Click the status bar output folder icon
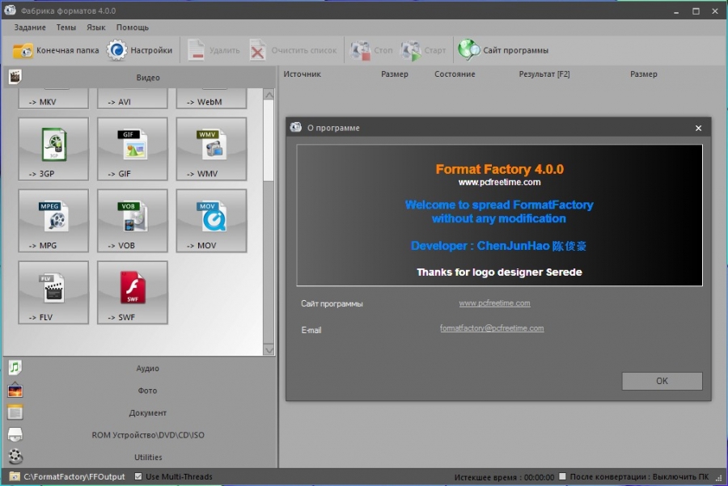 pyautogui.click(x=15, y=476)
